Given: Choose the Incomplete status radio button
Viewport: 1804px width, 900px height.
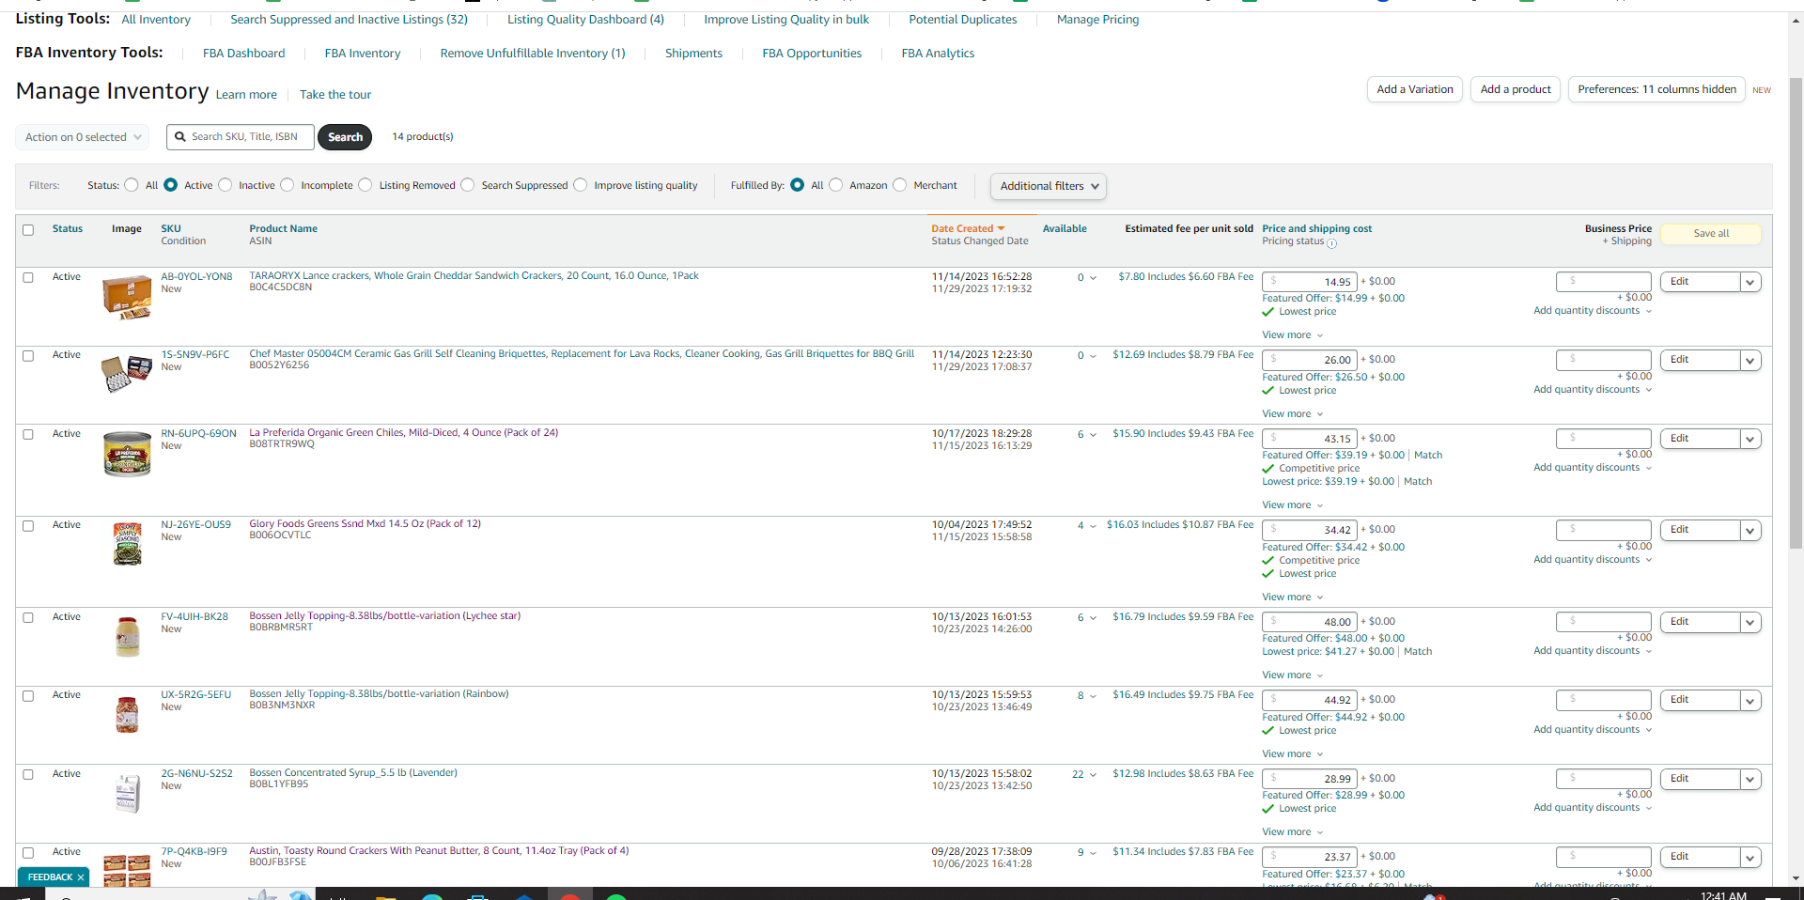Looking at the screenshot, I should tap(288, 185).
